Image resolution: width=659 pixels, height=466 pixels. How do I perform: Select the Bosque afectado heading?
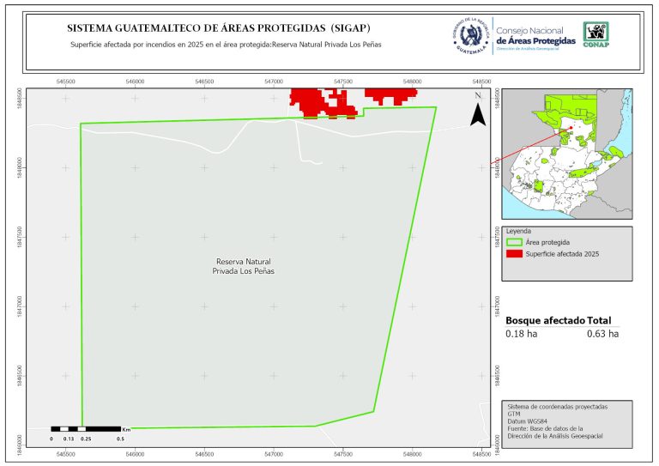click(x=545, y=320)
